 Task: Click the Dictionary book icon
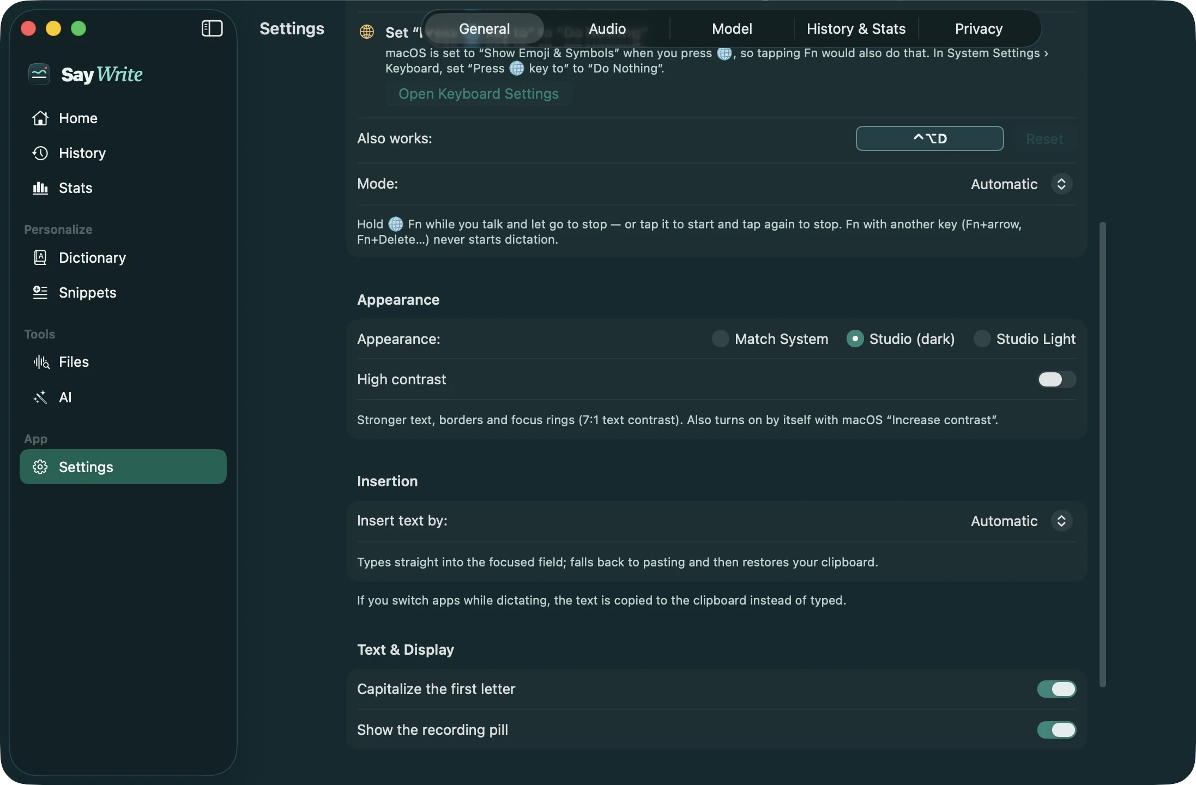pyautogui.click(x=40, y=258)
